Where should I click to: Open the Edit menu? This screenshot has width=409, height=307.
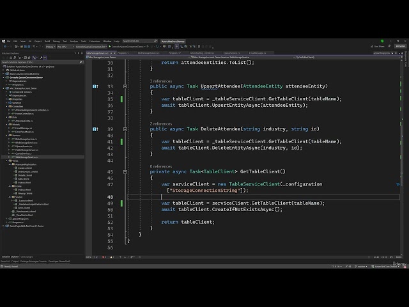[15, 41]
